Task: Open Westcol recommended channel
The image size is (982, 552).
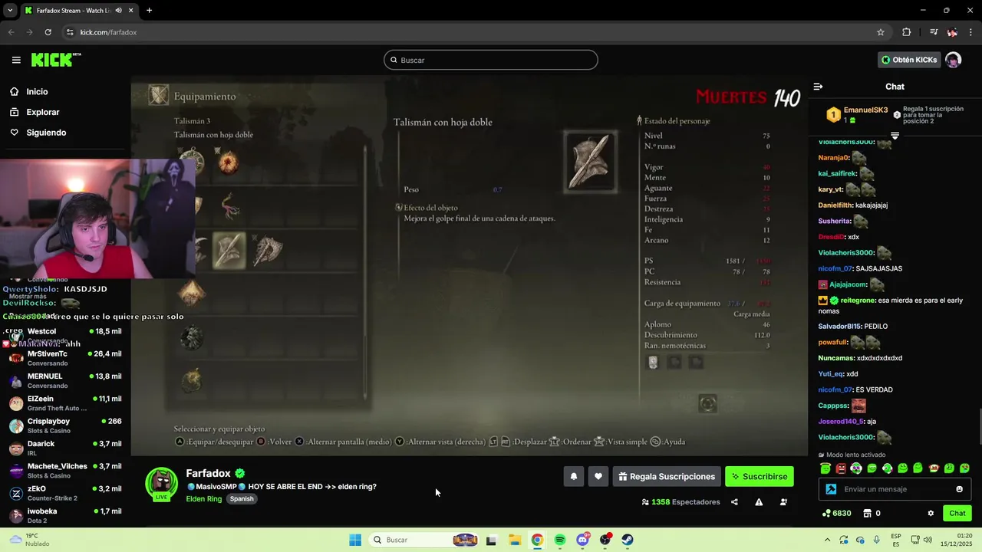Action: [65, 336]
